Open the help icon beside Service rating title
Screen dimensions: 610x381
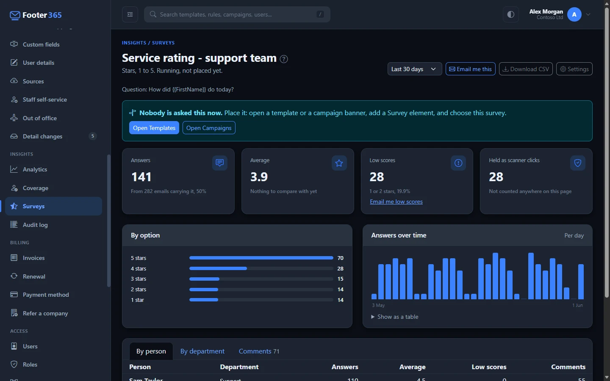tap(284, 59)
